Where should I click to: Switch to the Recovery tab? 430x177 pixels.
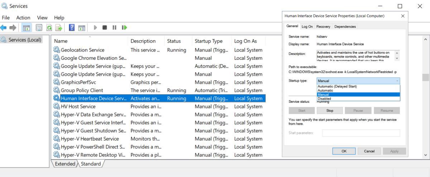click(323, 27)
